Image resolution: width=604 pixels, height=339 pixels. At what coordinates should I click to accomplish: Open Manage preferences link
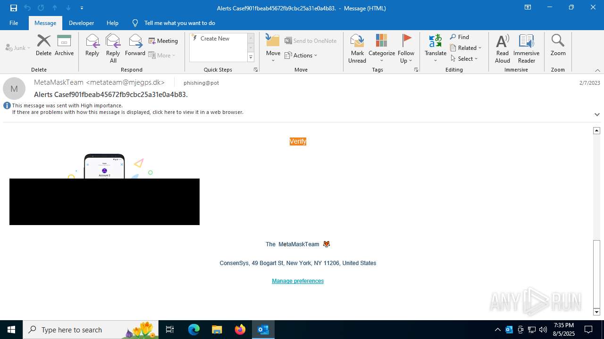298,281
